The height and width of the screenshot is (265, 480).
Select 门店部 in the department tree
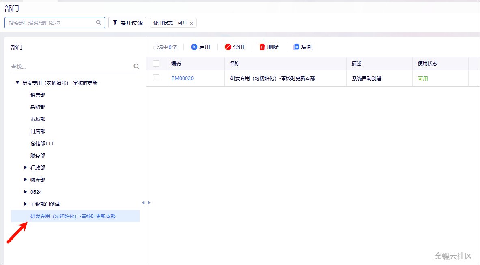(x=38, y=131)
